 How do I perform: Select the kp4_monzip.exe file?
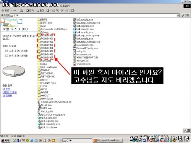click(x=83, y=29)
